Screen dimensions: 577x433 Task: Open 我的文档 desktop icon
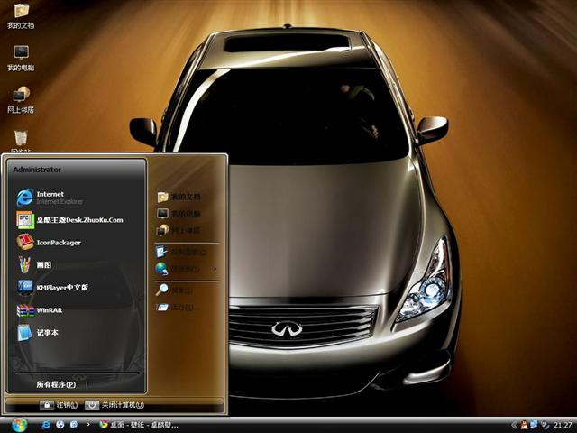[x=21, y=15]
